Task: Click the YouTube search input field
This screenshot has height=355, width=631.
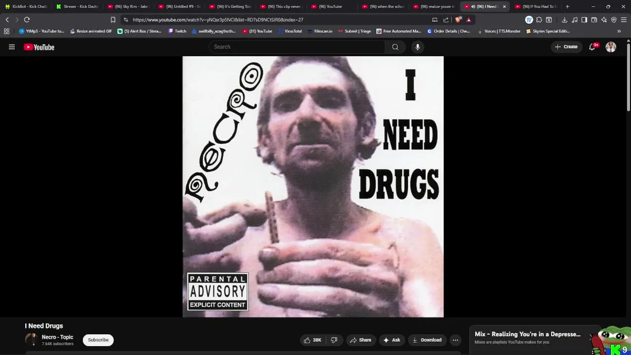Action: pos(297,47)
